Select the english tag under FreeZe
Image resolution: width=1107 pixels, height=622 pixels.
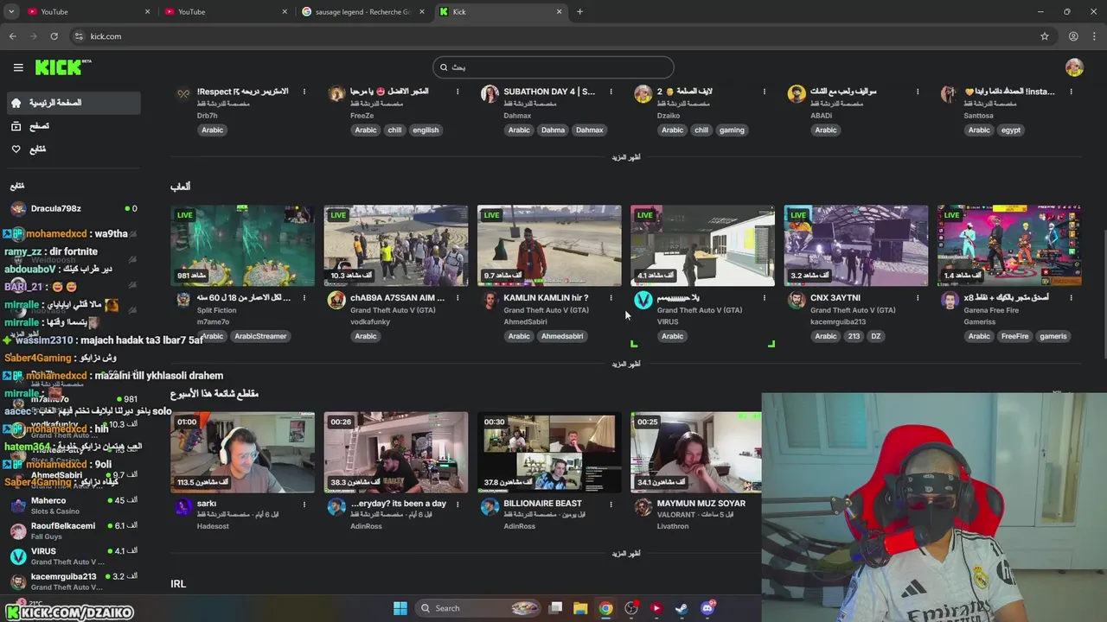(x=426, y=130)
